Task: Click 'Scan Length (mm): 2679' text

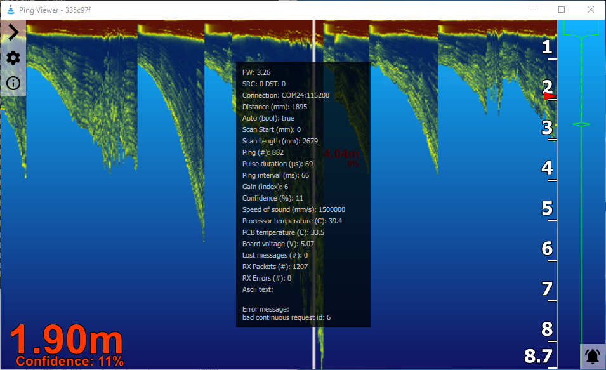Action: (280, 141)
